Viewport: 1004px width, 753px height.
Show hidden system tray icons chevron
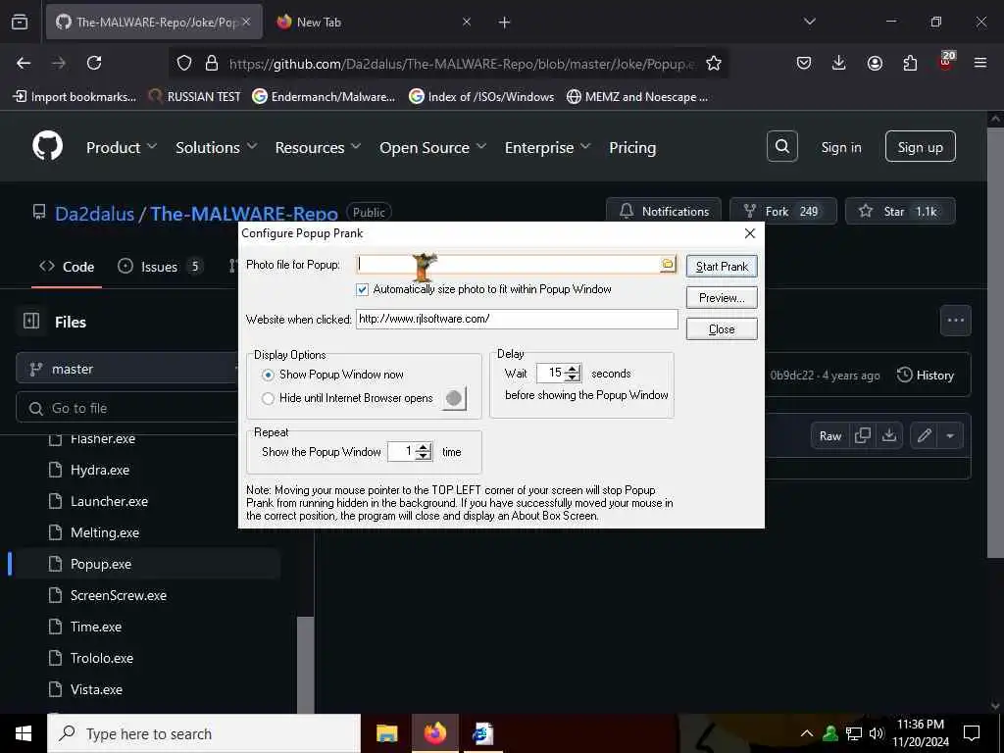(x=807, y=733)
